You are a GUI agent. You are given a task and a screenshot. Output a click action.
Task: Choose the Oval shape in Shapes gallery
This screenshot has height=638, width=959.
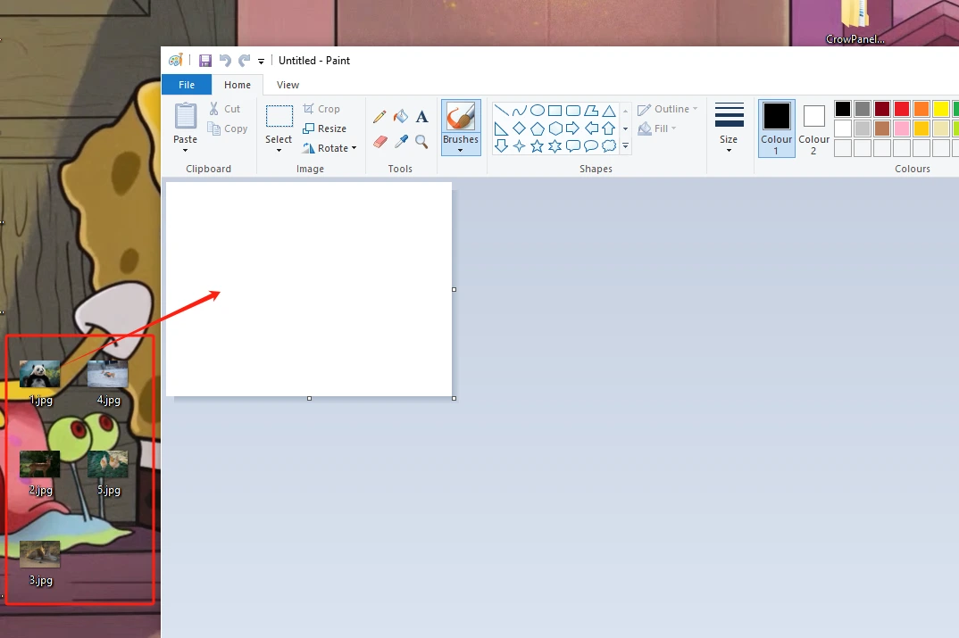(538, 111)
